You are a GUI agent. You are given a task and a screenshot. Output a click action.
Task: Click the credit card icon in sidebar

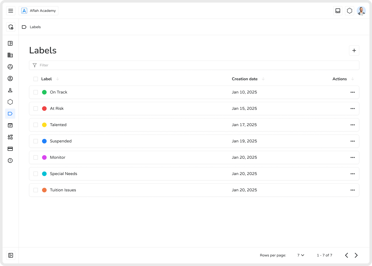(10, 149)
